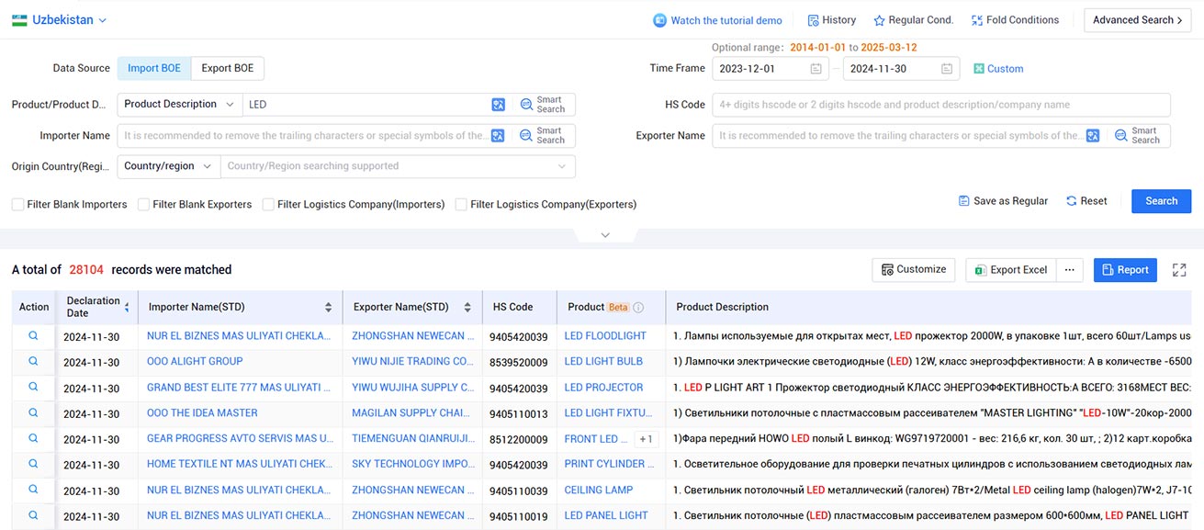
Task: Click the HS Code input field
Action: coord(941,105)
